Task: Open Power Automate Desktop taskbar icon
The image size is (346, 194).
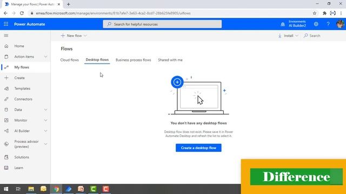Action: 69,189
